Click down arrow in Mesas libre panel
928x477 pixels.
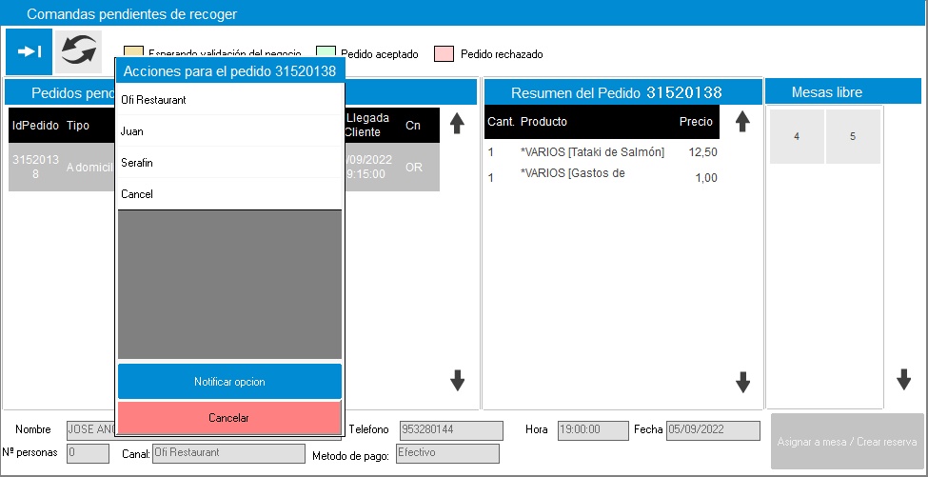903,379
